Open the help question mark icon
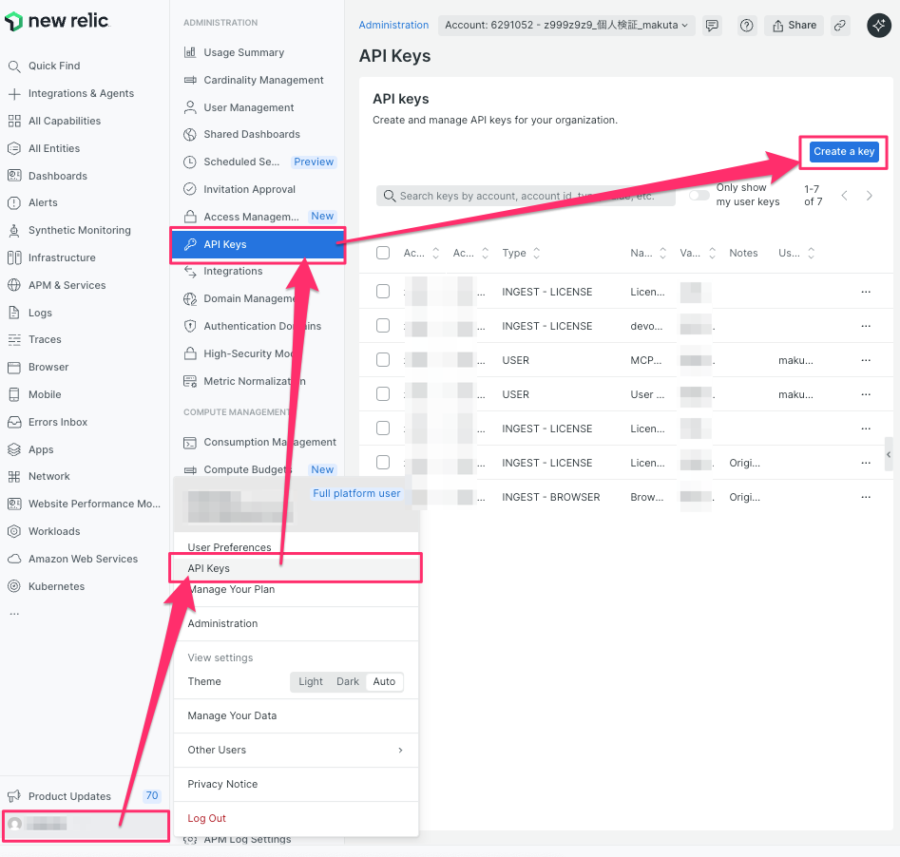This screenshot has width=900, height=857. tap(747, 26)
